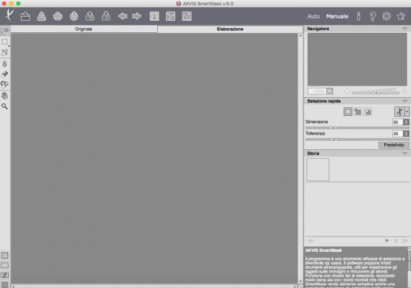Click the zoom out minus button in Navigatore
Image resolution: width=411 pixels, height=288 pixels.
click(x=347, y=91)
